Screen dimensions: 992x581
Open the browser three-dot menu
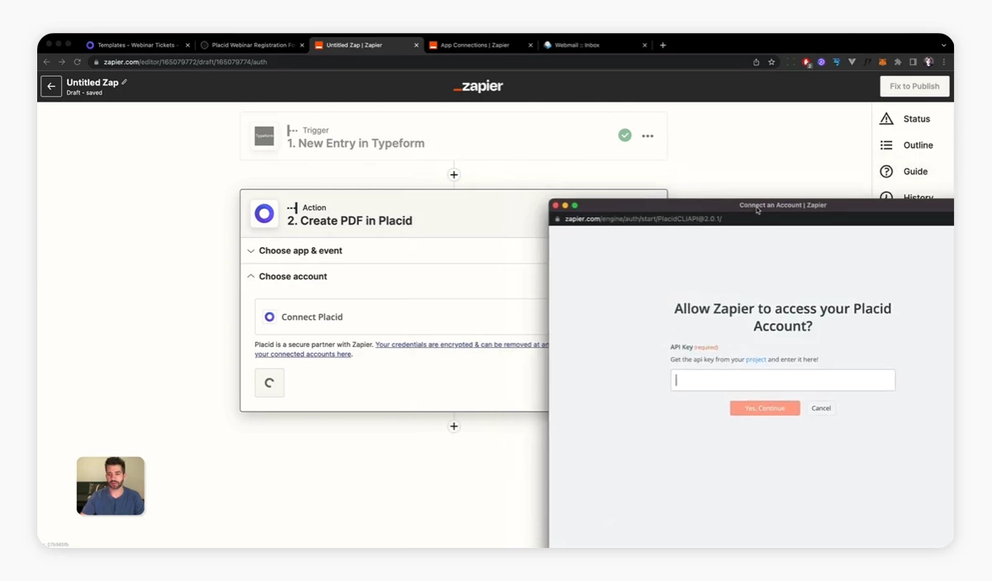(x=943, y=62)
